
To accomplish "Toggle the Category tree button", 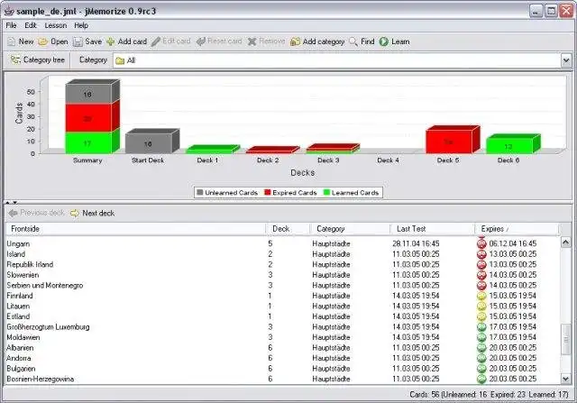I will pos(38,60).
